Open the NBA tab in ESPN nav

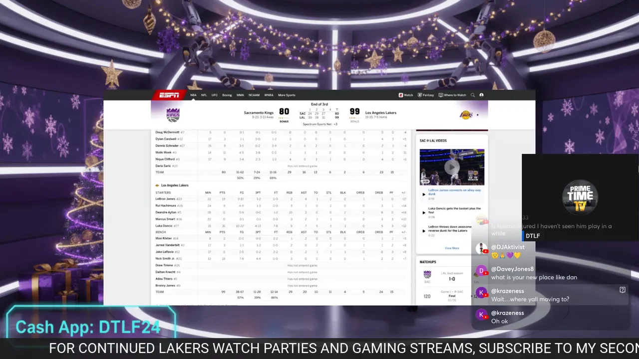pos(193,95)
